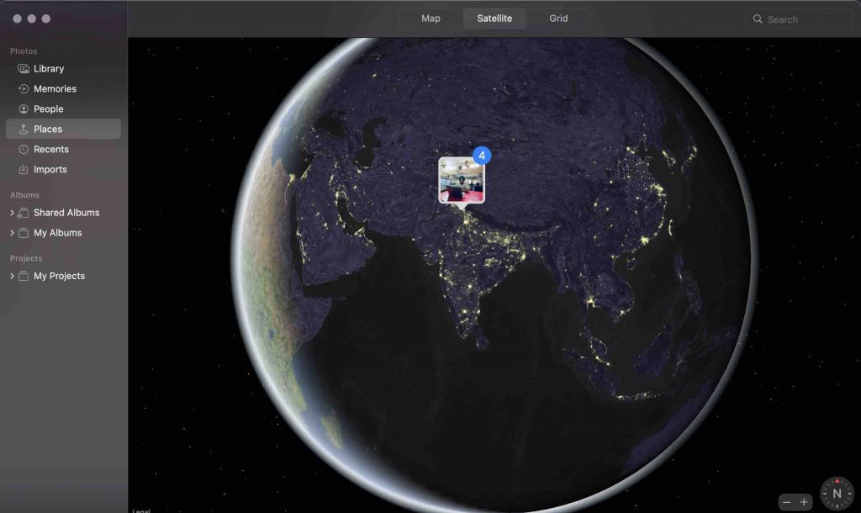Image resolution: width=861 pixels, height=513 pixels.
Task: Click the Imports icon in sidebar
Action: coord(24,170)
